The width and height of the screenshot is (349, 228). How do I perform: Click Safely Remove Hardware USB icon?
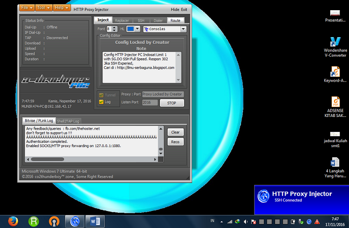coord(301,222)
